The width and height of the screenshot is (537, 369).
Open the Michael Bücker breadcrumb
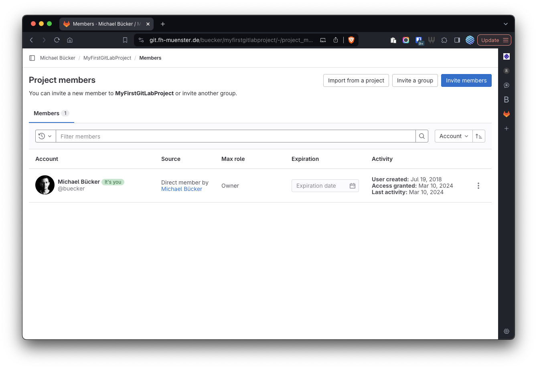58,58
